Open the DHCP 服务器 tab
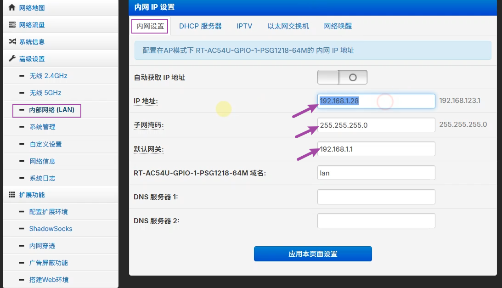The width and height of the screenshot is (502, 288). coord(200,26)
